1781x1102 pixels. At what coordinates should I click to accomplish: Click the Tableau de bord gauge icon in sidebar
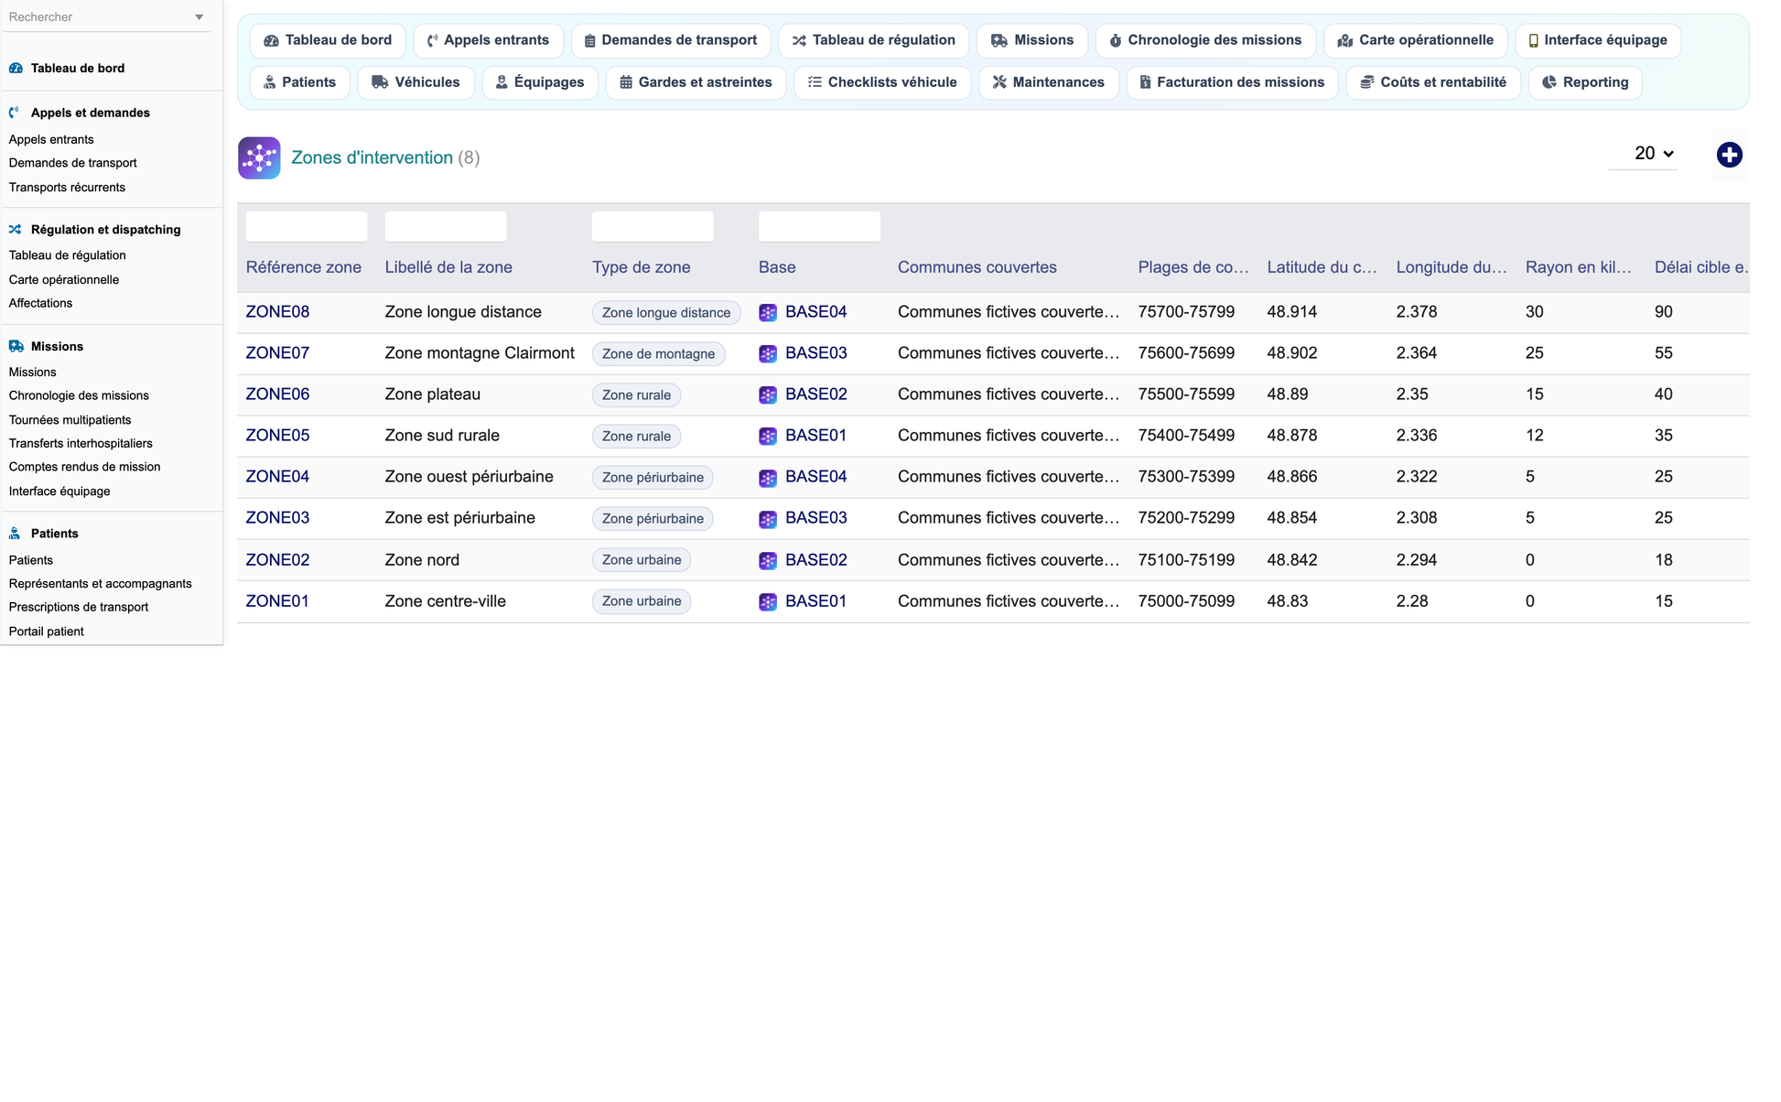(16, 68)
